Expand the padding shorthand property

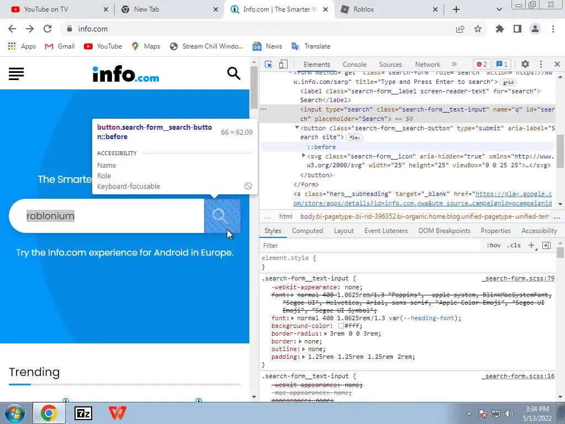click(303, 357)
